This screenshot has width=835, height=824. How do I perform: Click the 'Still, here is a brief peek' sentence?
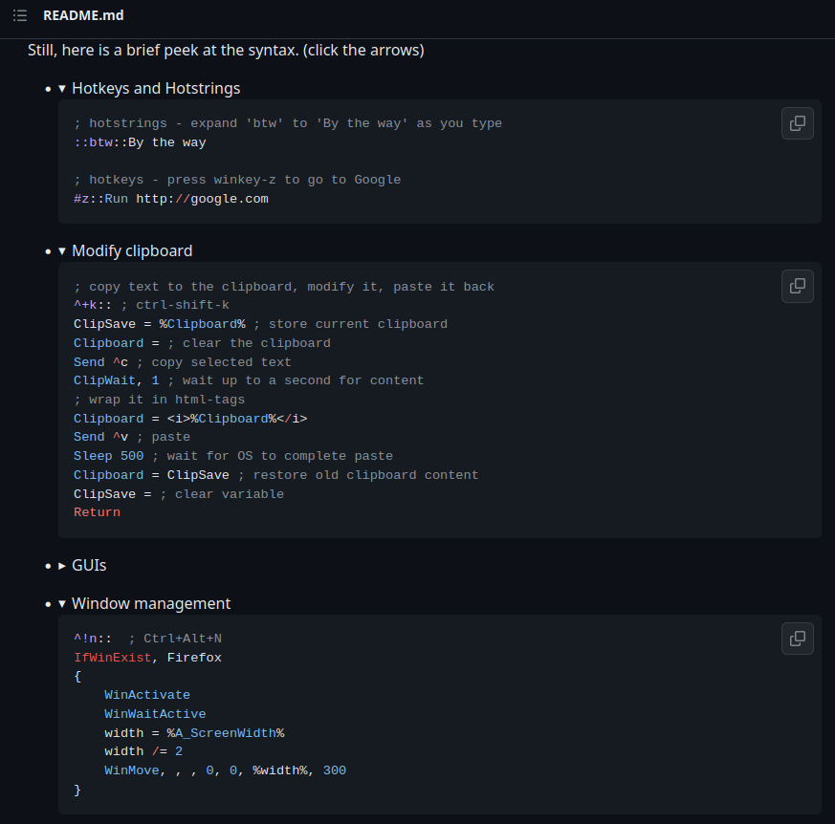[226, 50]
